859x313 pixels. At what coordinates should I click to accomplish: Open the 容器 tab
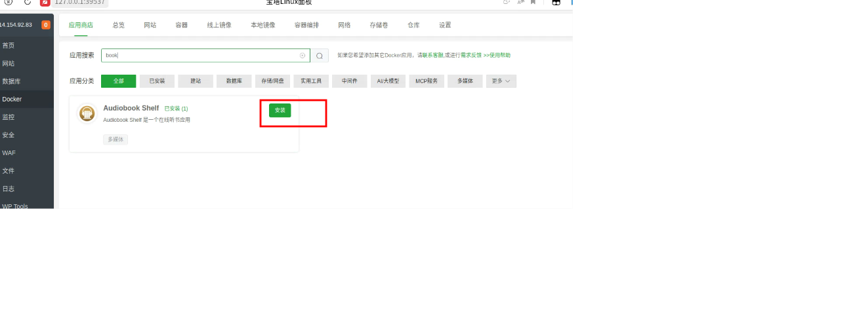pyautogui.click(x=182, y=25)
